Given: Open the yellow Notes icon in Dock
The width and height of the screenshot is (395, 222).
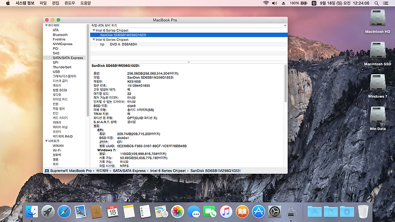Looking at the screenshot, I should pos(129,212).
